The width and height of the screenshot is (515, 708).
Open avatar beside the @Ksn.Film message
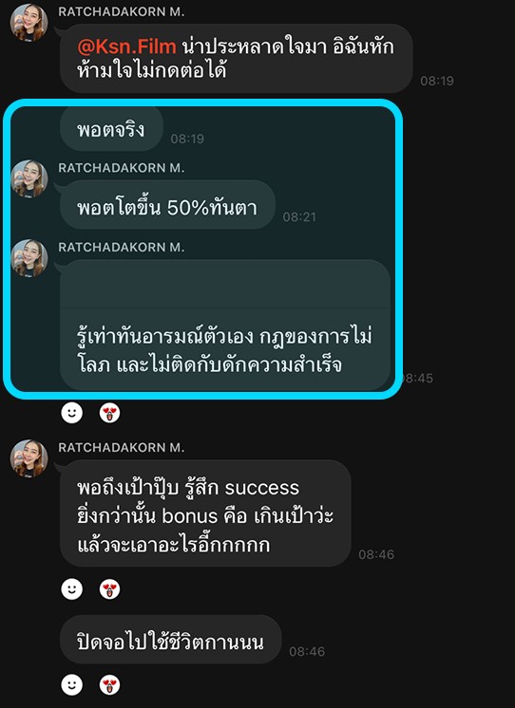pyautogui.click(x=29, y=23)
